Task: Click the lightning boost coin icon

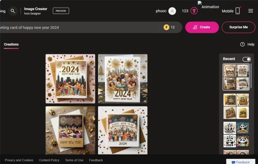Action: tap(166, 27)
